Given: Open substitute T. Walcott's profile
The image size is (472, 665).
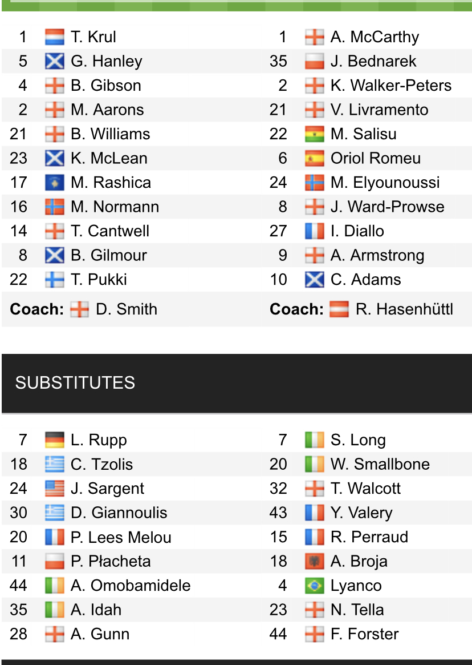Looking at the screenshot, I should [365, 489].
